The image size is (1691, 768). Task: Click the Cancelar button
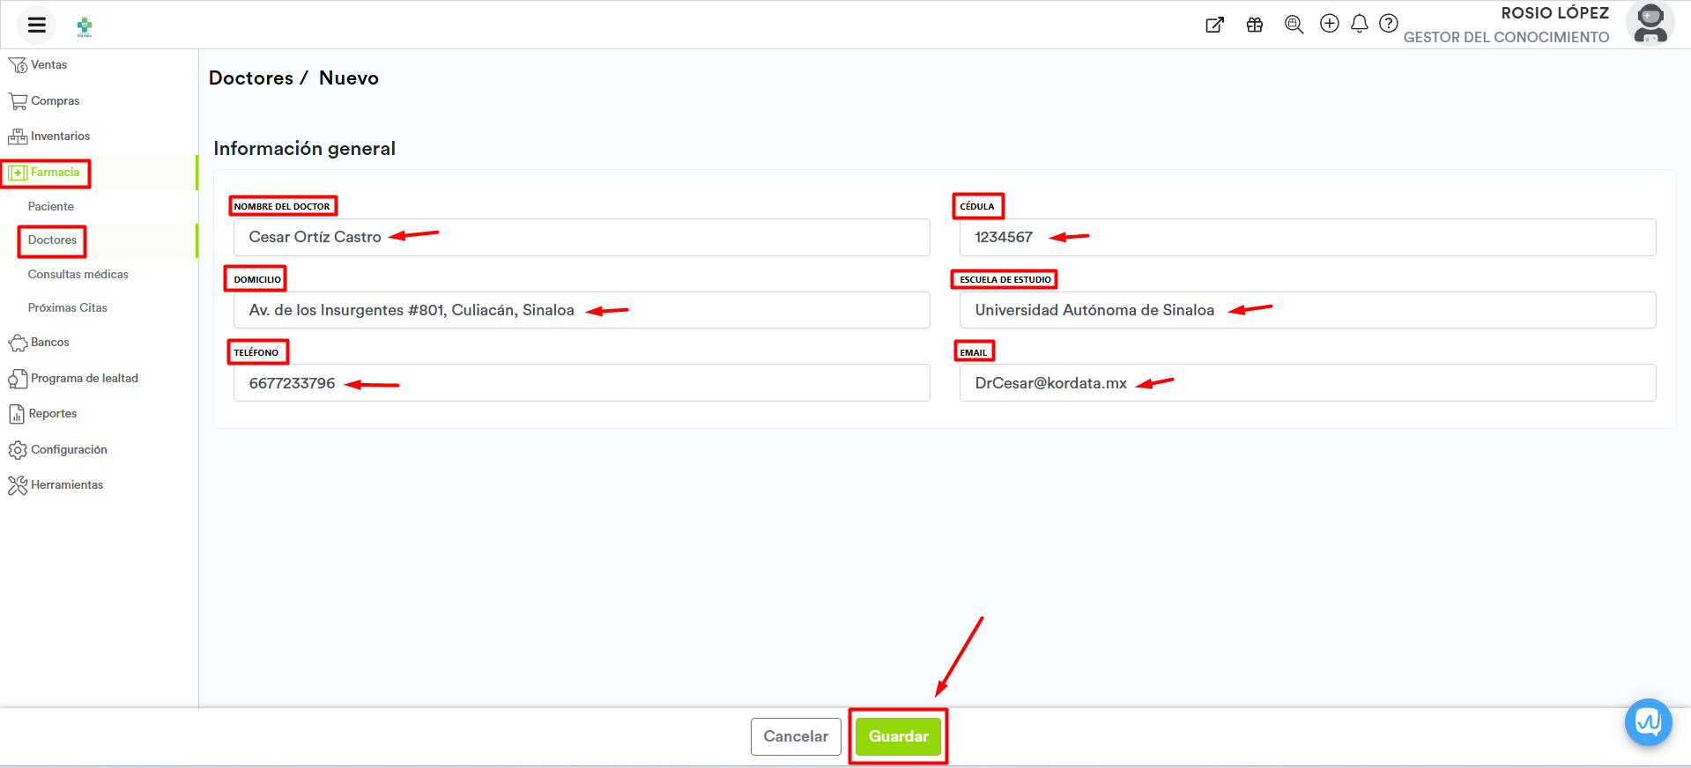(795, 736)
